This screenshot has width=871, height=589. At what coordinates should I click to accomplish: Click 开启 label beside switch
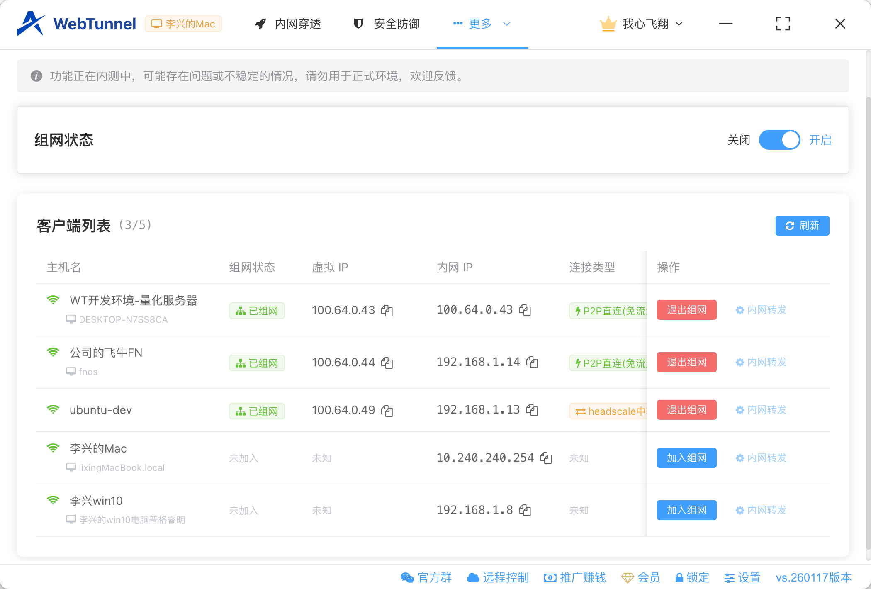coord(820,140)
